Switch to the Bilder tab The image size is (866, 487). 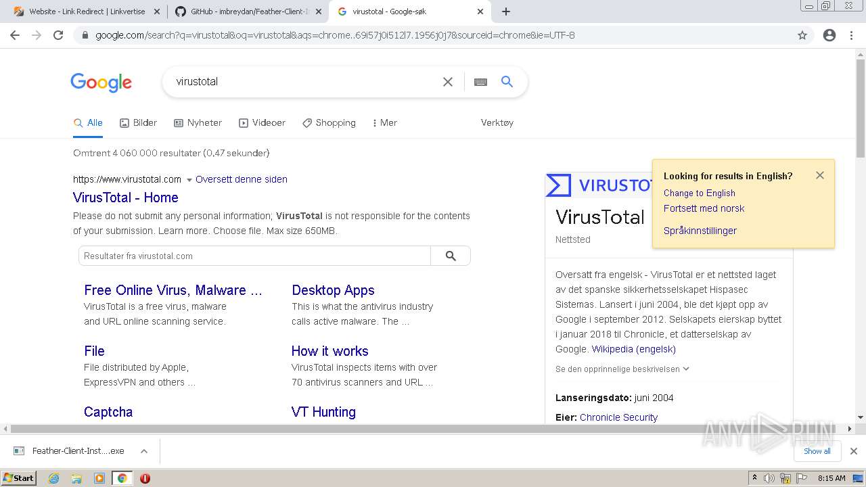(138, 123)
